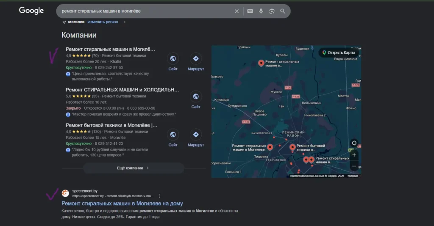Start voice search with microphone icon
Screen dimensions: 434x226
[x=261, y=11]
